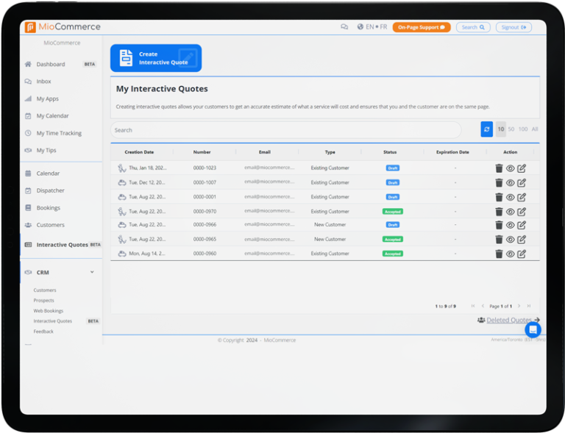Open the Deleted Quotes link
Image resolution: width=565 pixels, height=433 pixels.
click(x=508, y=321)
